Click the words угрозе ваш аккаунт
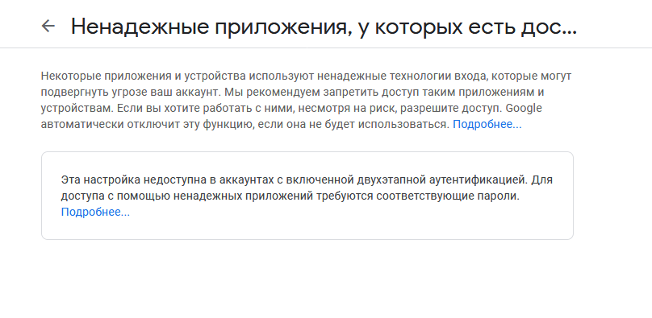This screenshot has width=652, height=318. 165,92
